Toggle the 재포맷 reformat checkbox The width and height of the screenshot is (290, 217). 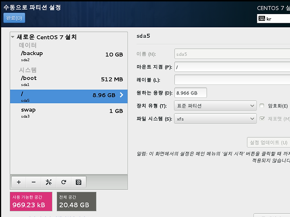[262, 119]
